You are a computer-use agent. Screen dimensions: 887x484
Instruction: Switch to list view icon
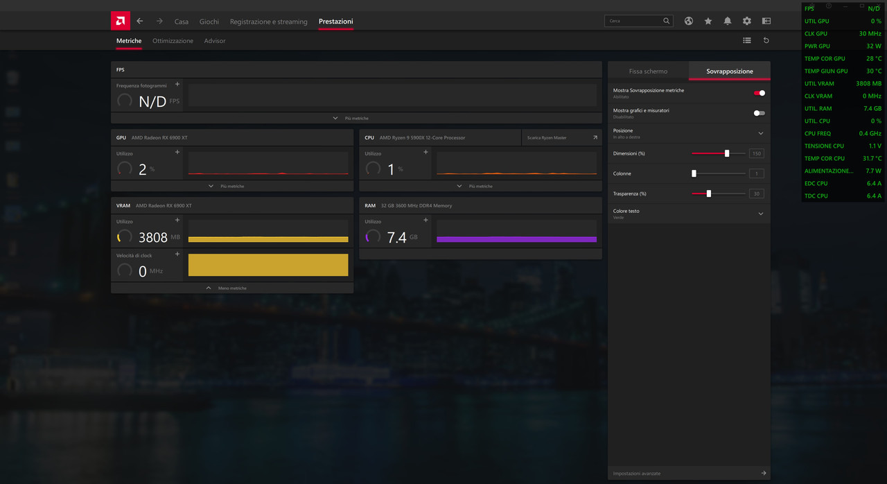coord(747,40)
